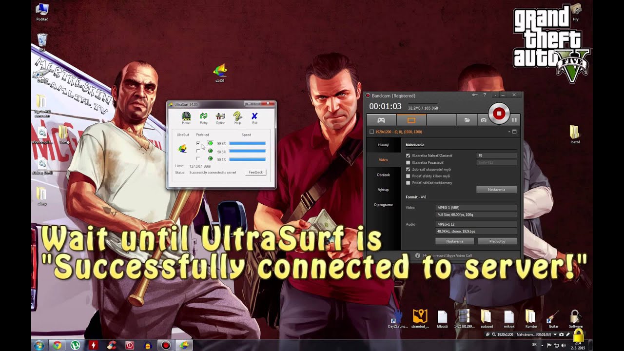Open the Kombo folder
624x351 pixels.
(x=531, y=318)
